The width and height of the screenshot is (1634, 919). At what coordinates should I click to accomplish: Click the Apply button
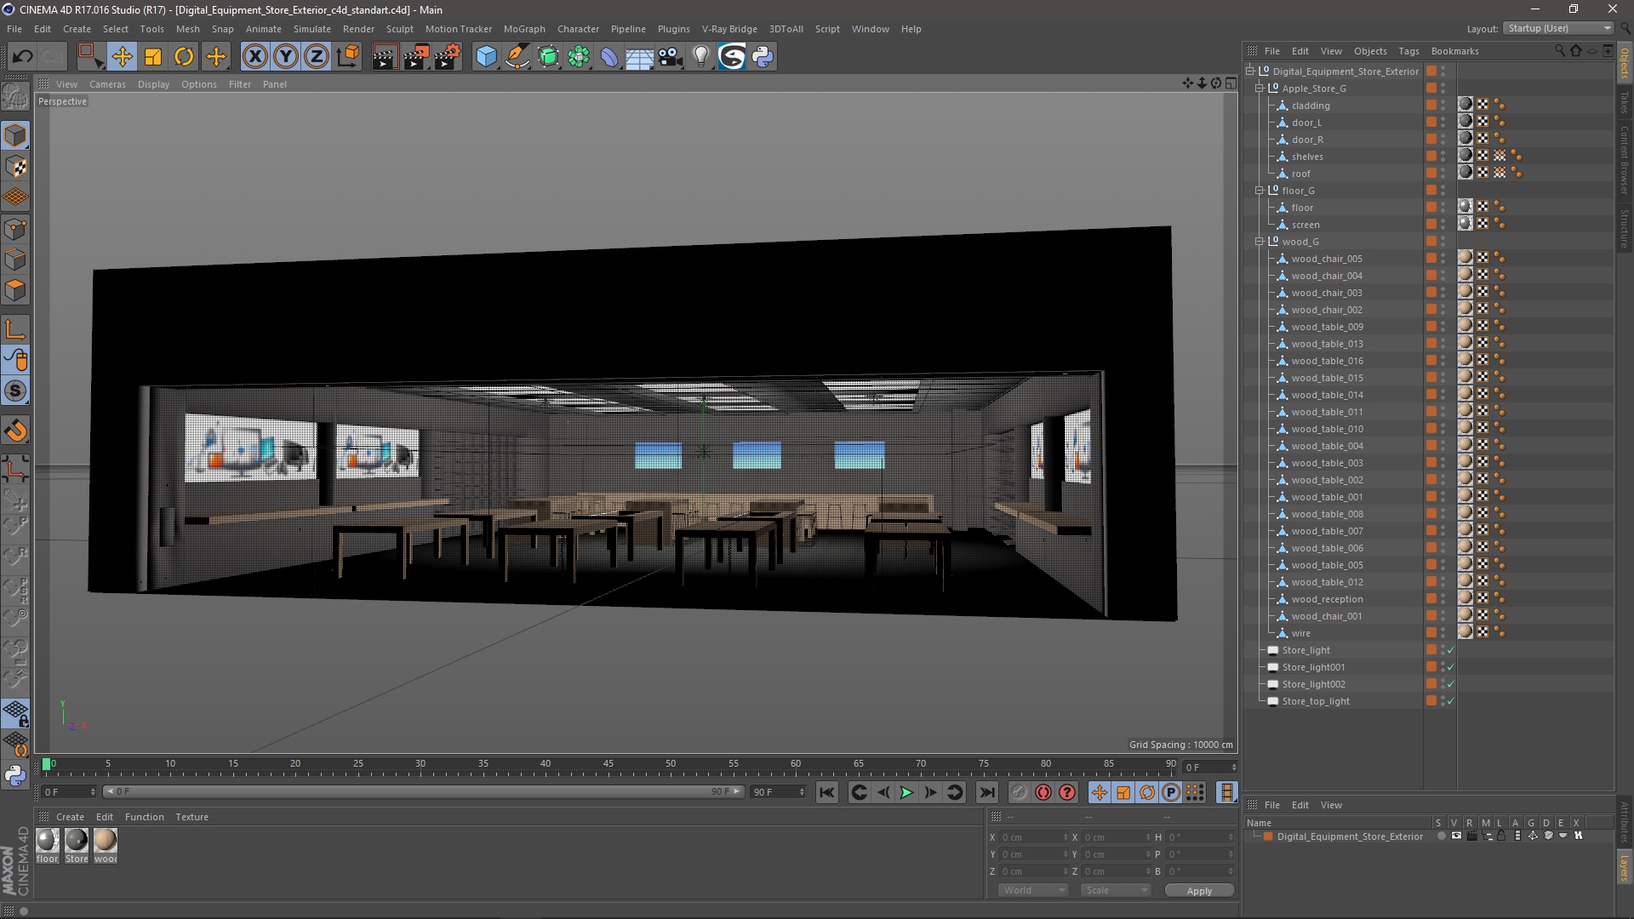pos(1198,891)
